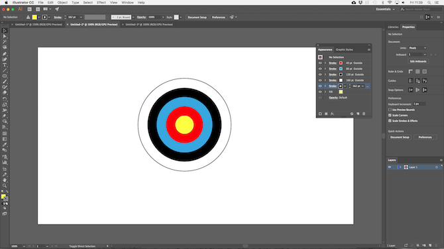Switch to Untitled-1 document tab
This screenshot has height=249, width=444.
click(x=38, y=24)
